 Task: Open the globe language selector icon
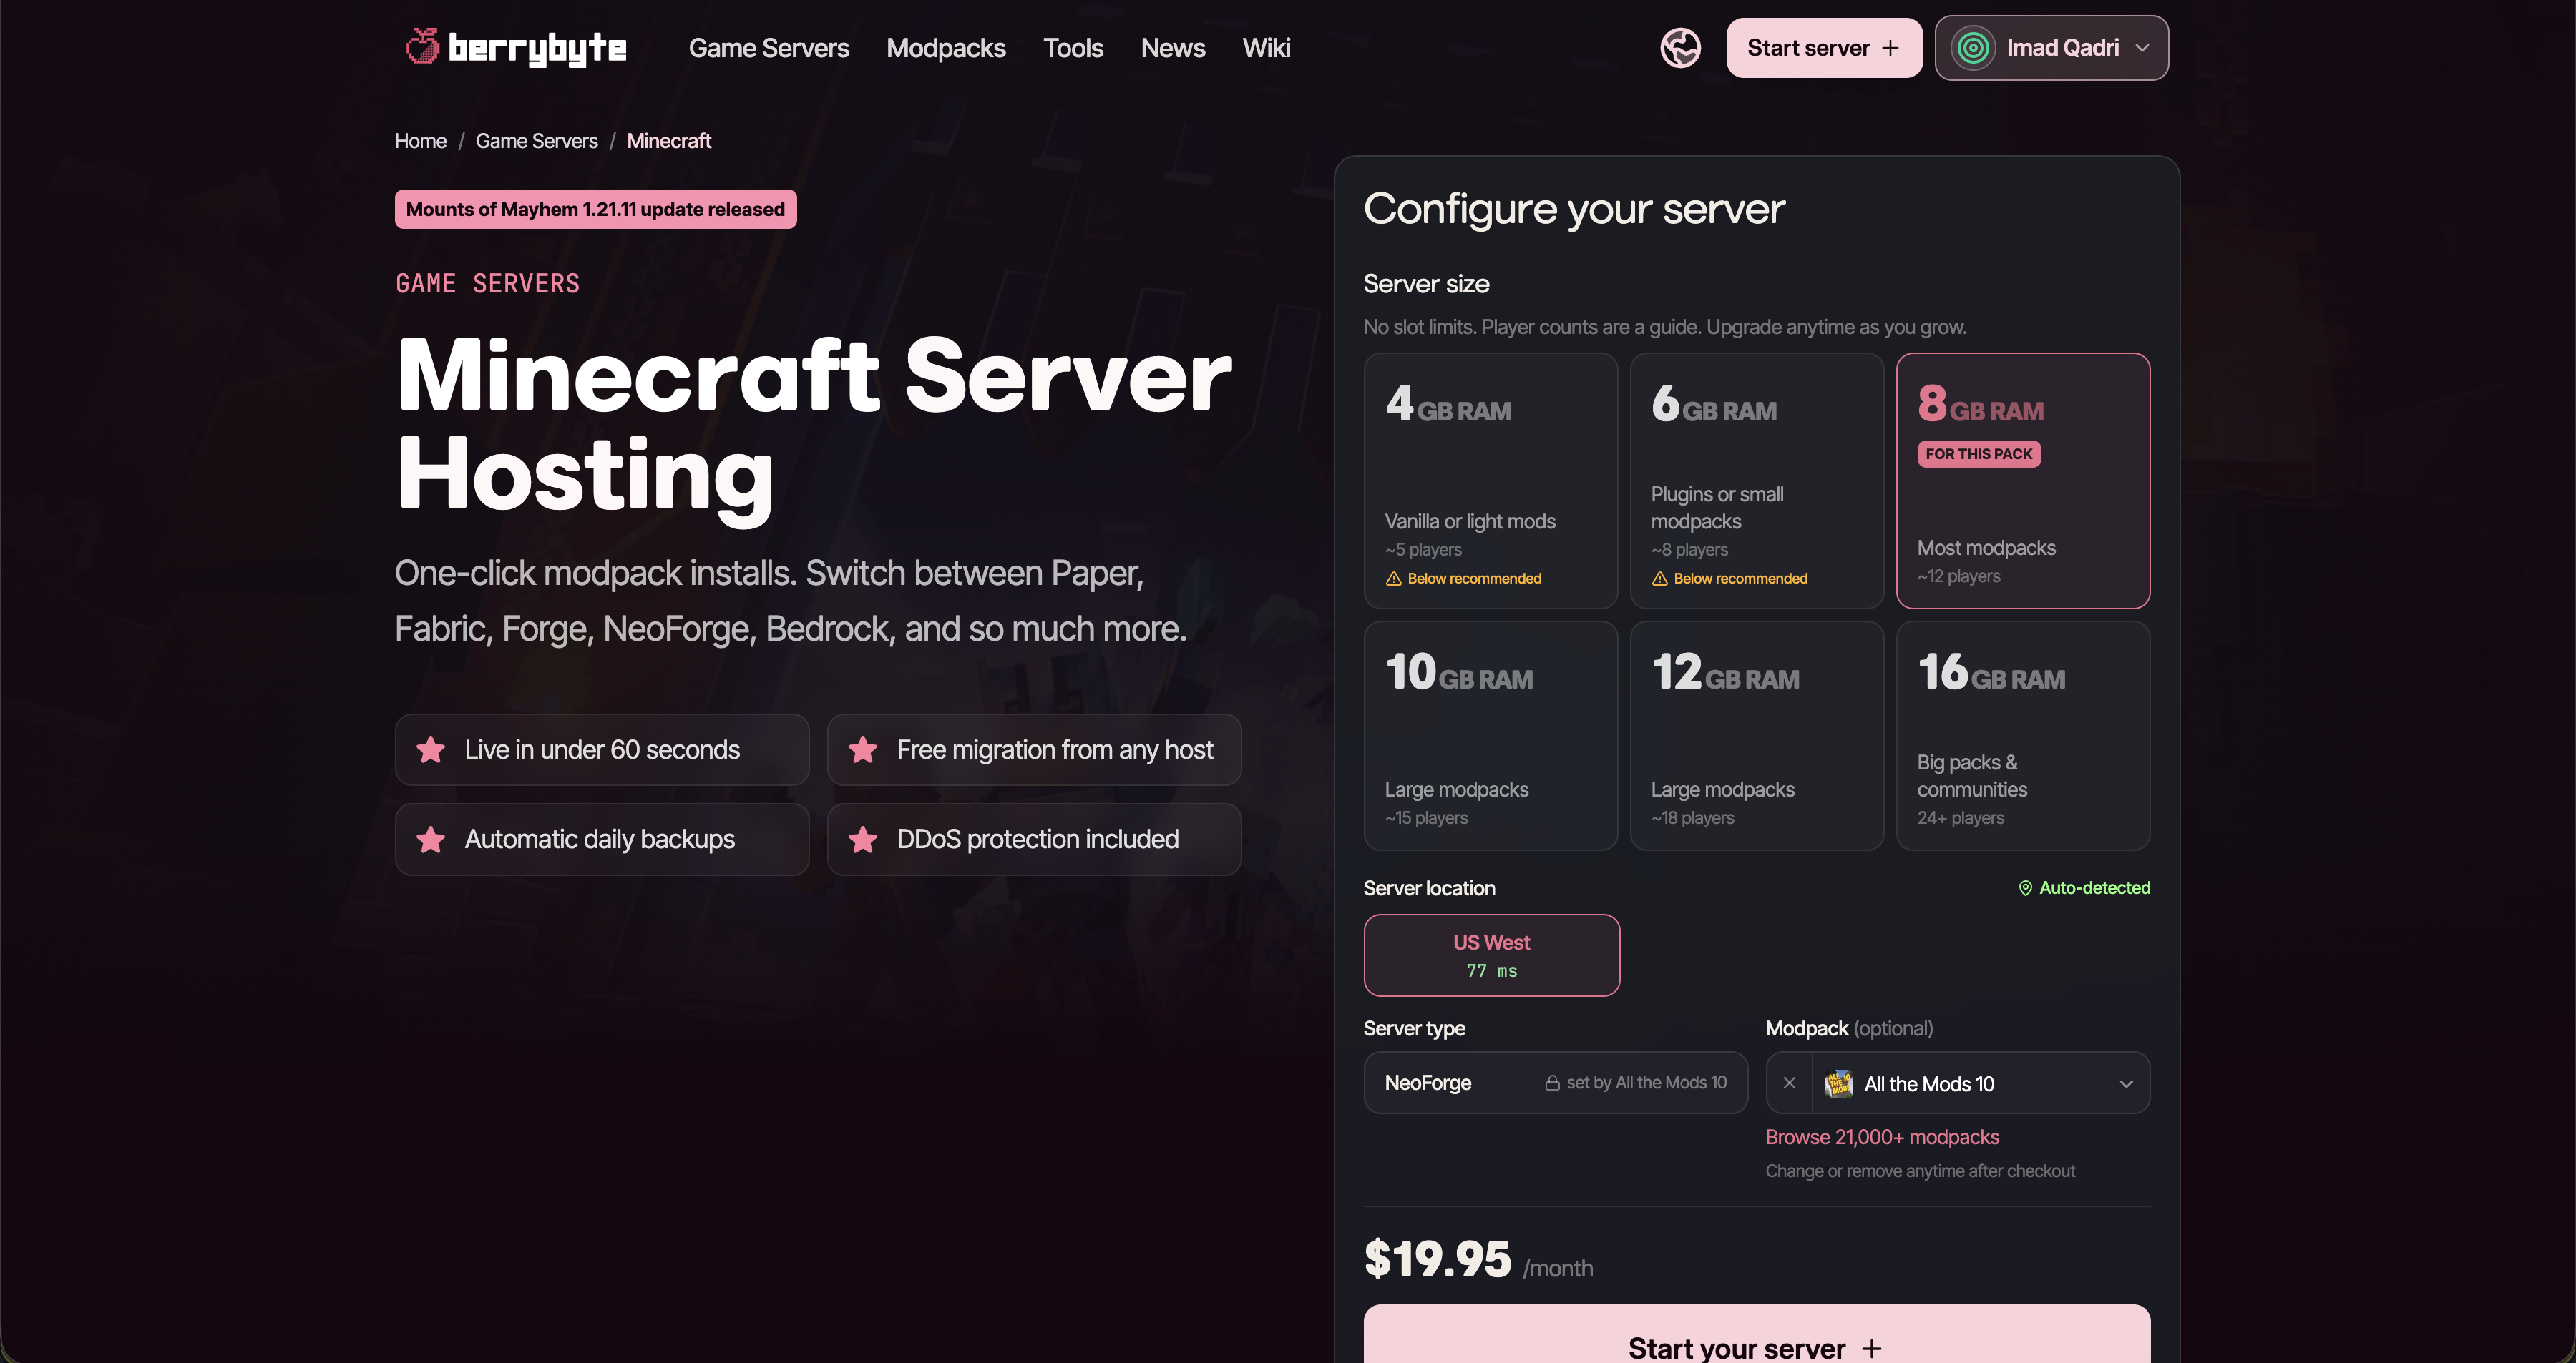pos(1680,48)
